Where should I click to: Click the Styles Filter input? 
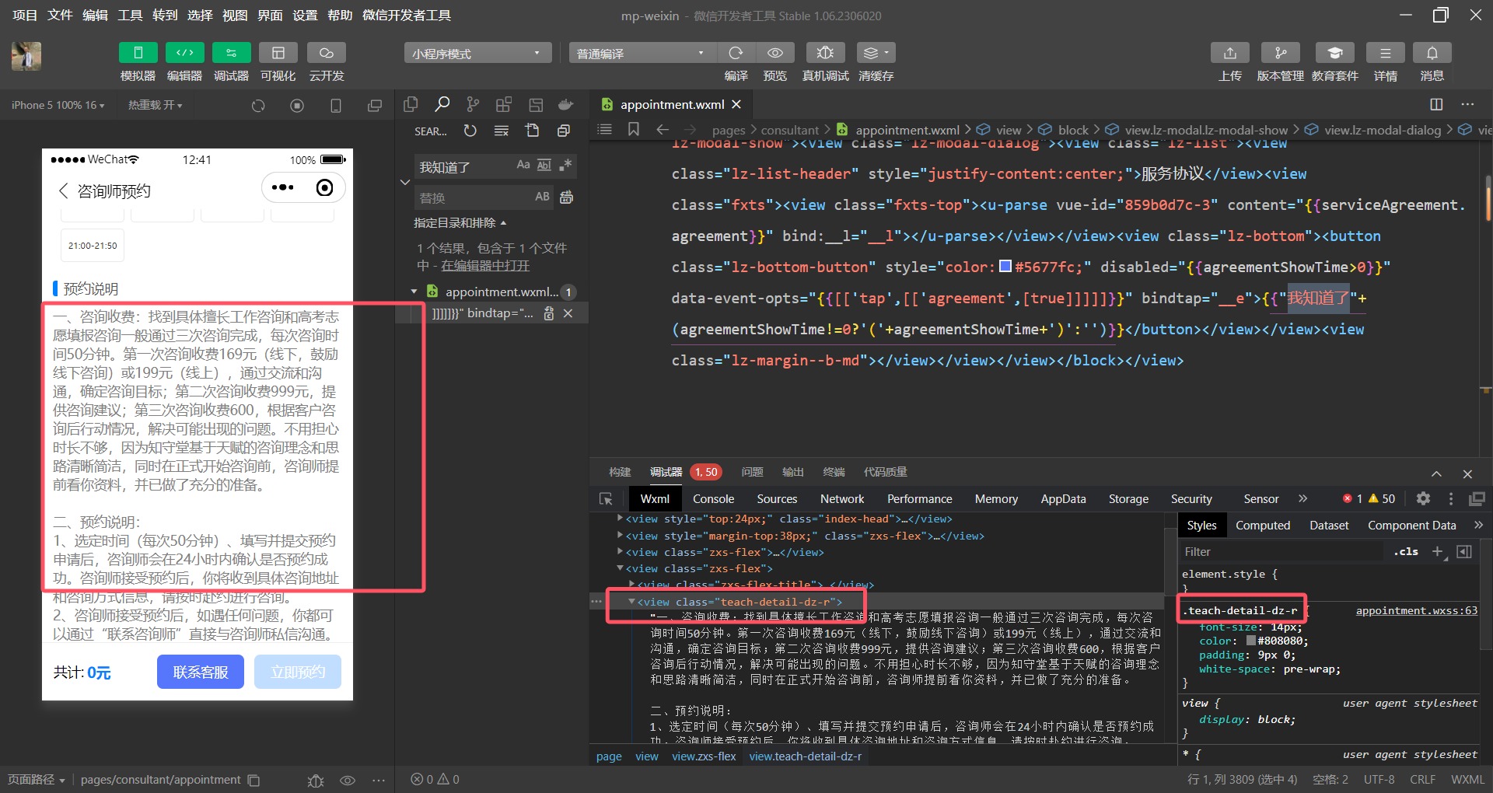(x=1283, y=551)
